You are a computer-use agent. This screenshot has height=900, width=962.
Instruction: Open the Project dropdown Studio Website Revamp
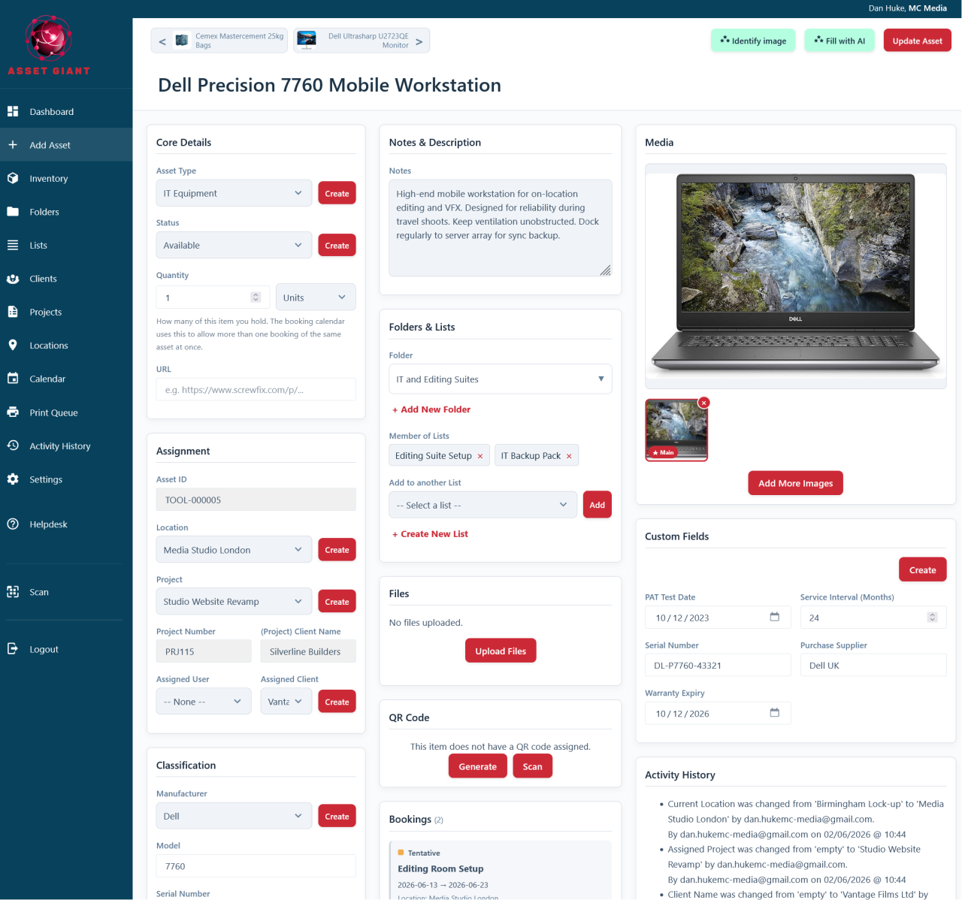tap(234, 602)
